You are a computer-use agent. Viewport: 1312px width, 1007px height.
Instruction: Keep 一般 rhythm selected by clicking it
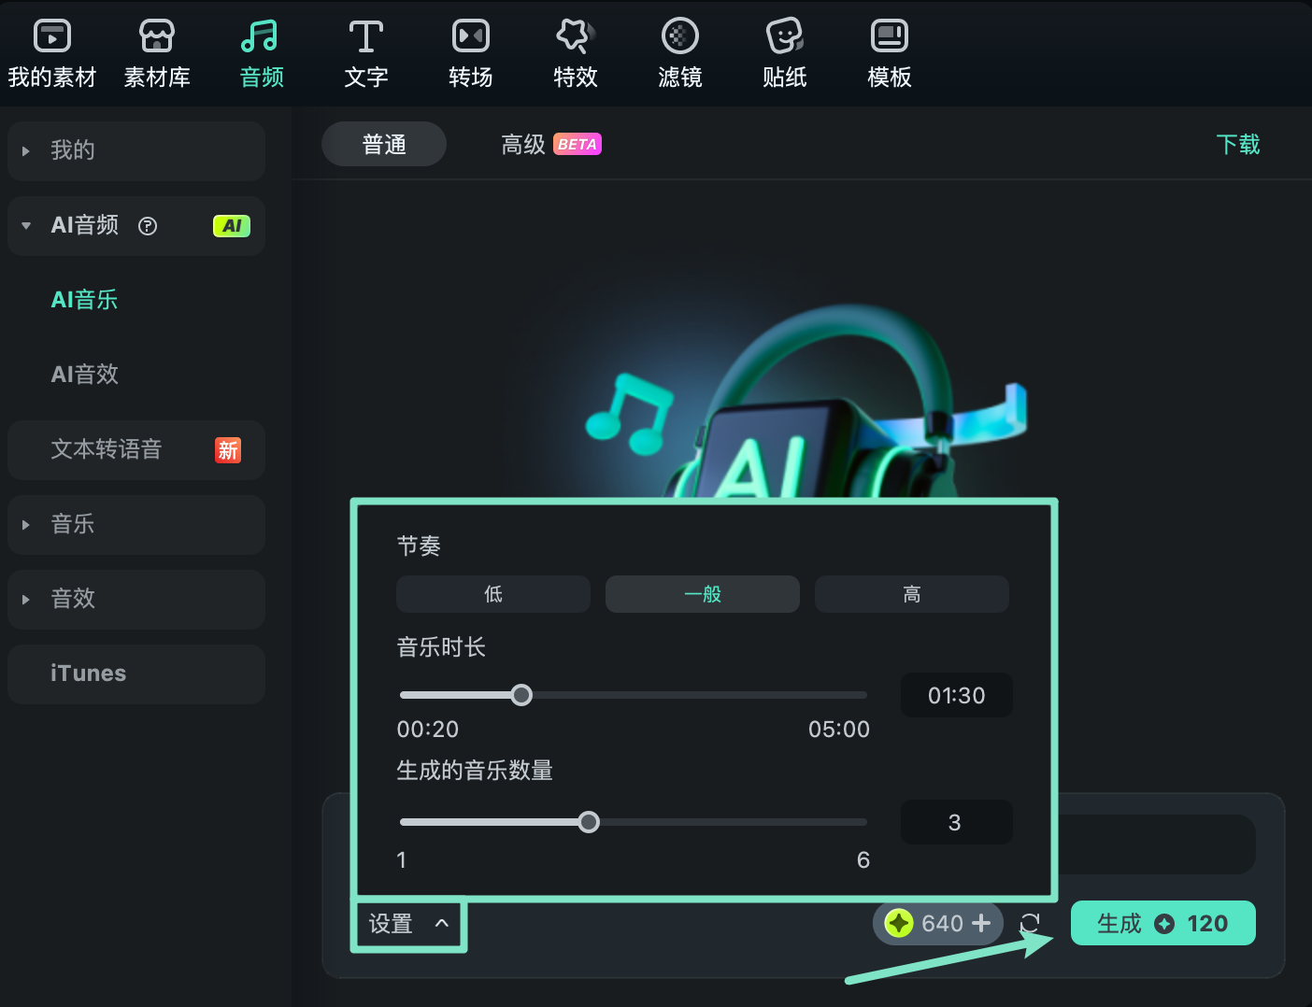click(x=702, y=594)
